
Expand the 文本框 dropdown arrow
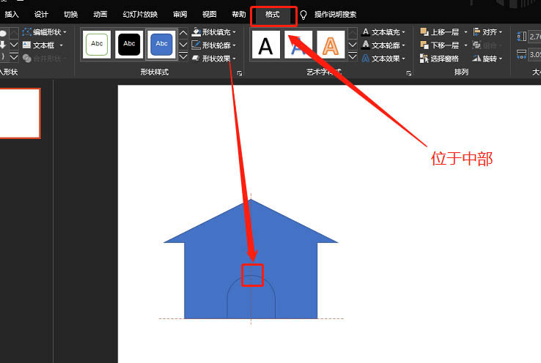62,45
